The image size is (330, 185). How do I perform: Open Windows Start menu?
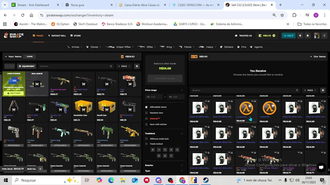tap(6, 180)
